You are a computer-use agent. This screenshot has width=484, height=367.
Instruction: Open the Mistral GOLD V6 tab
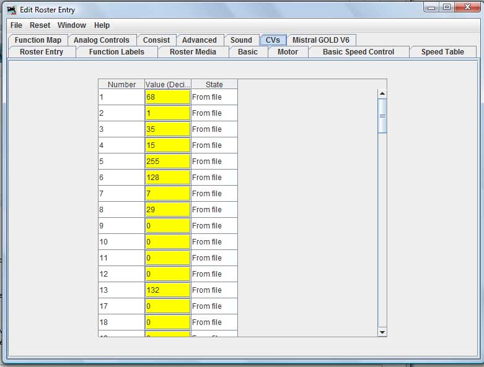(321, 40)
